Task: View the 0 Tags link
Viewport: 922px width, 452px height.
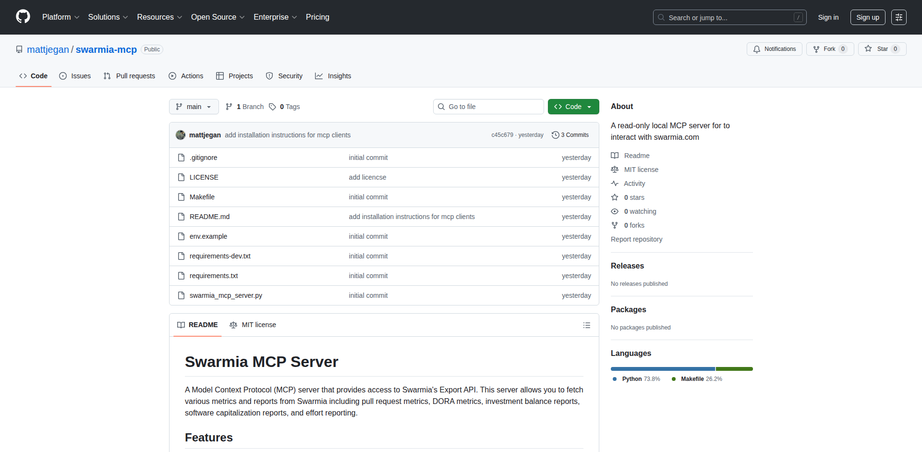Action: pos(284,107)
